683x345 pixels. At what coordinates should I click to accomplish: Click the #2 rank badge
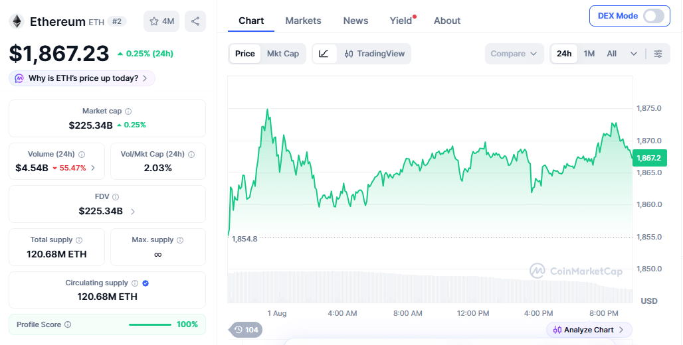pos(117,21)
